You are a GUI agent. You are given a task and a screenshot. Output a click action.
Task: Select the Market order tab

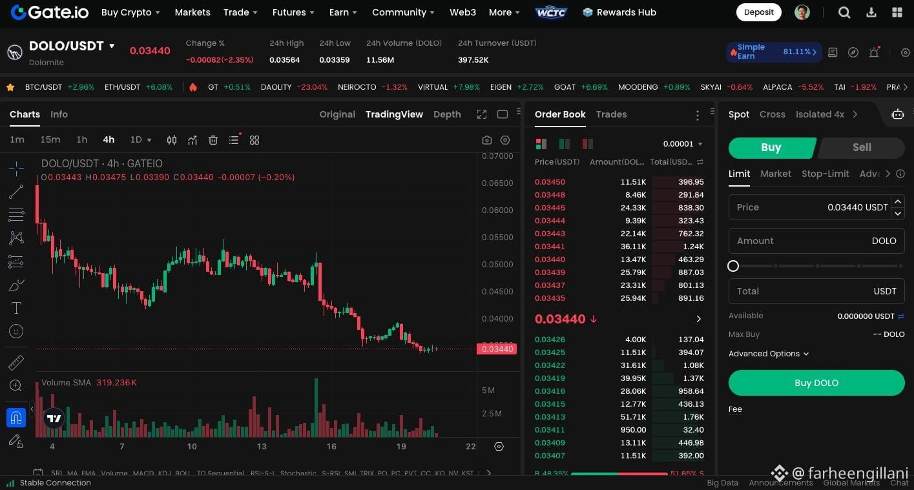[776, 174]
